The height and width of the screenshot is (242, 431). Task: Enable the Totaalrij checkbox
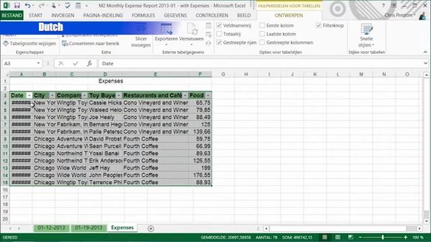click(219, 34)
